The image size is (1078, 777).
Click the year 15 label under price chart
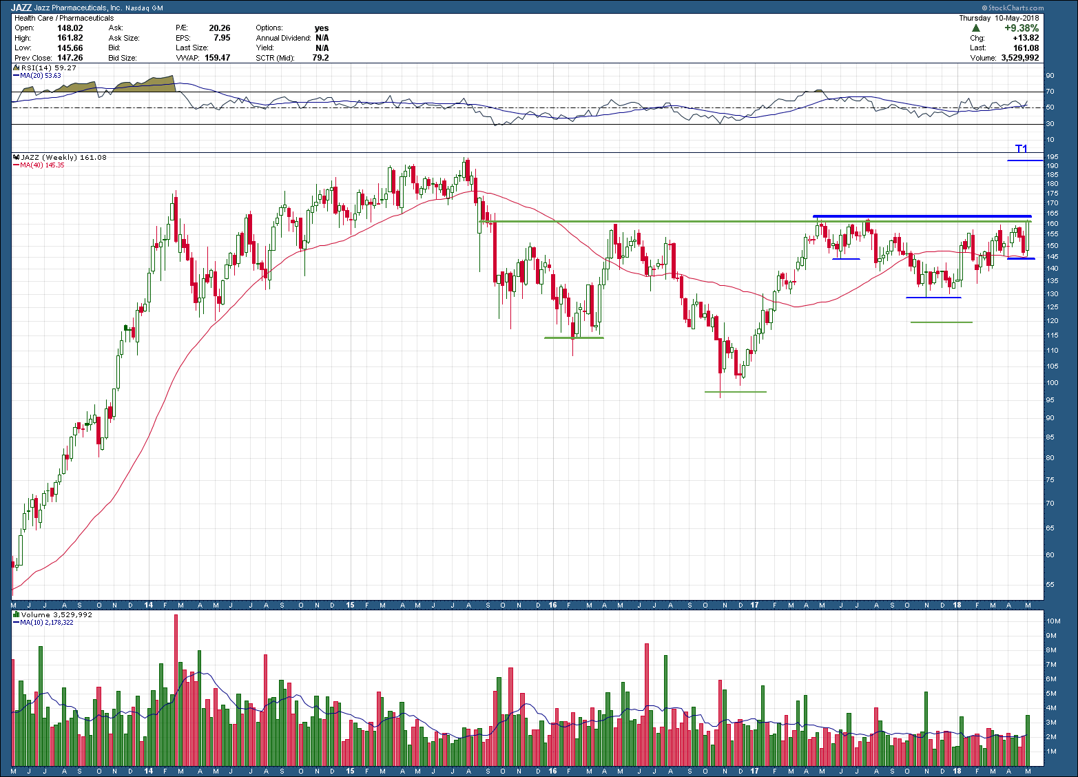click(350, 605)
